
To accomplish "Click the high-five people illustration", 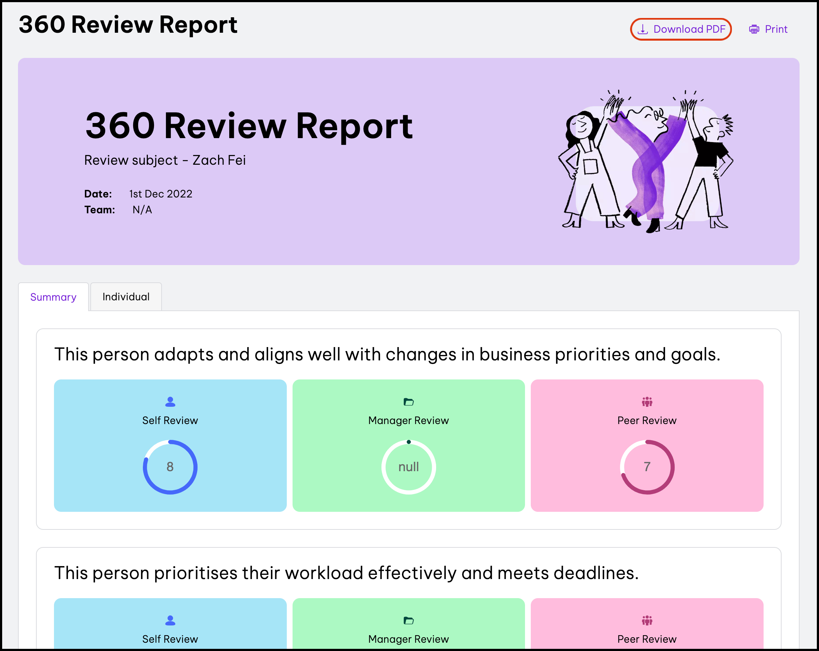I will (x=646, y=161).
